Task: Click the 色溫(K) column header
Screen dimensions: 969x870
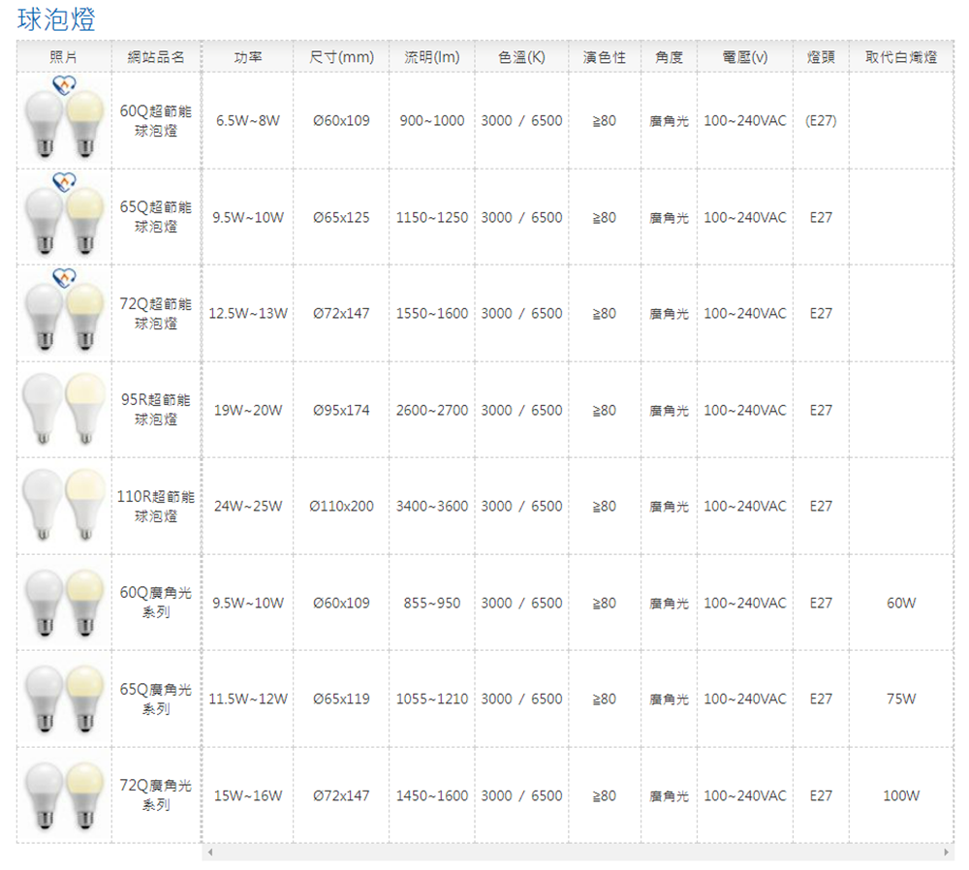Action: coord(521,58)
